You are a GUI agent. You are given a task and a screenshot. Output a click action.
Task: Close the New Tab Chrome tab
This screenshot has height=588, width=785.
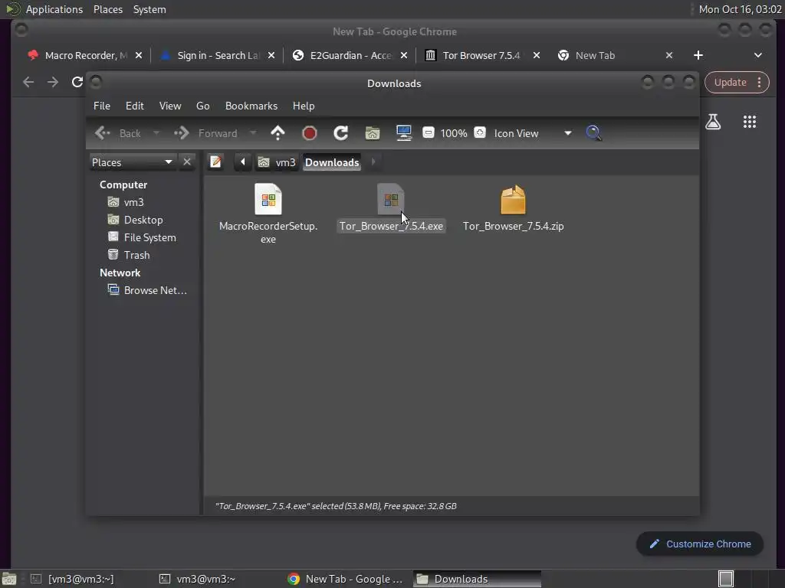(x=669, y=55)
